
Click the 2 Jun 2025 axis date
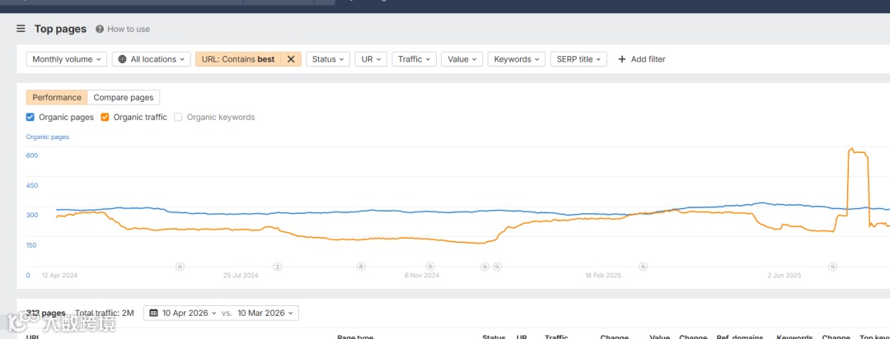(785, 276)
